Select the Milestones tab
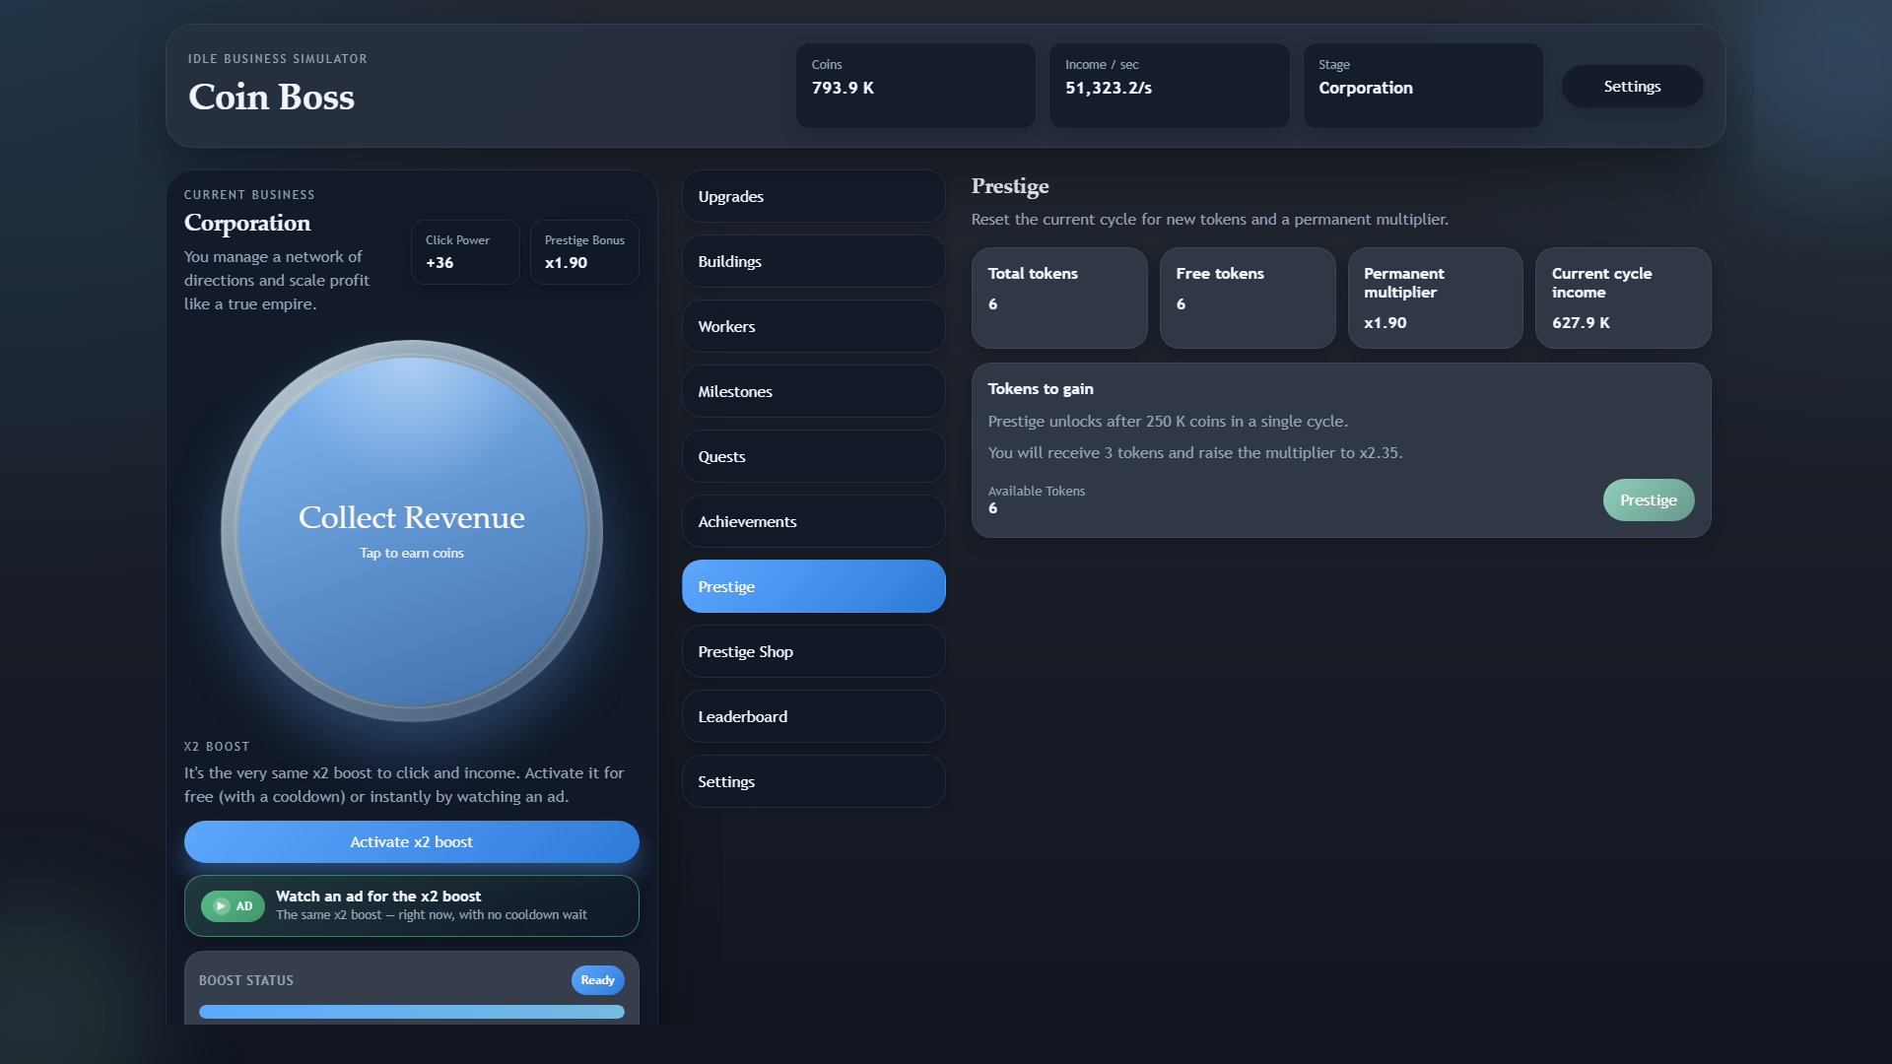The width and height of the screenshot is (1892, 1064). [x=814, y=391]
